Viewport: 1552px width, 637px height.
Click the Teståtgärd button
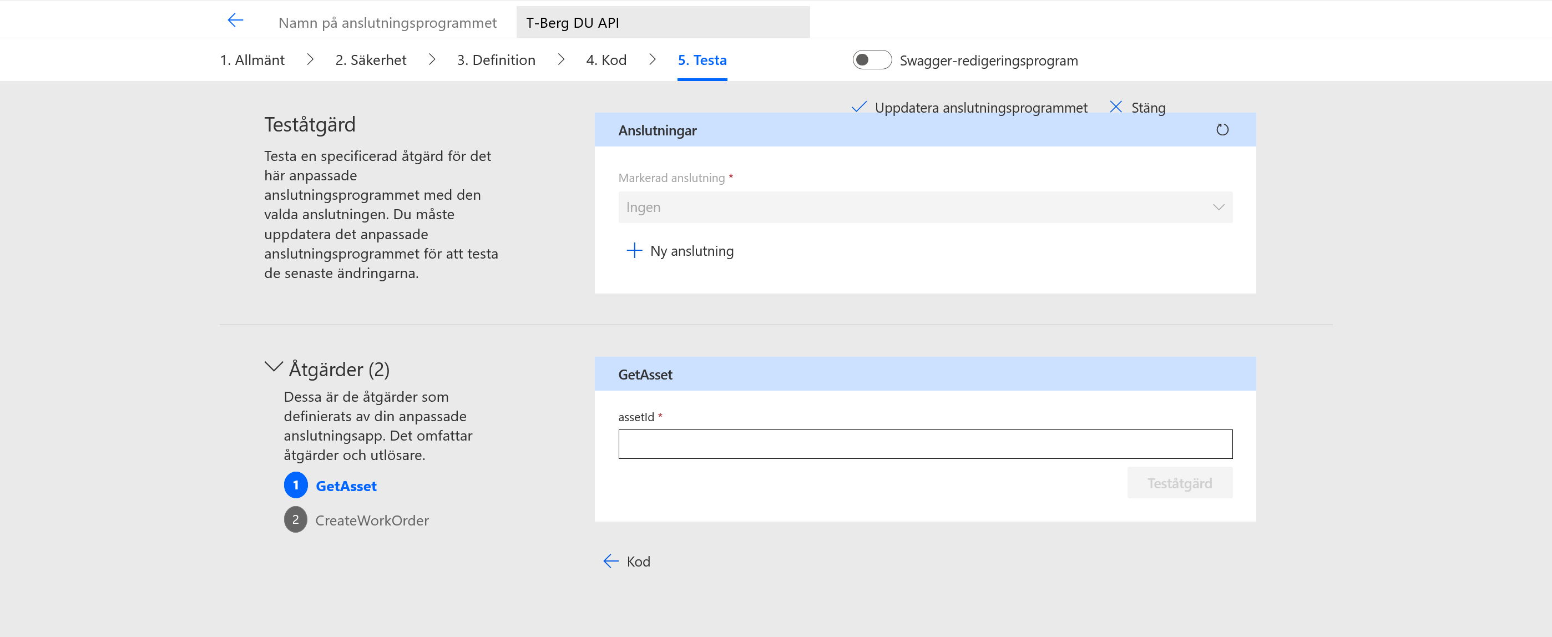1179,483
